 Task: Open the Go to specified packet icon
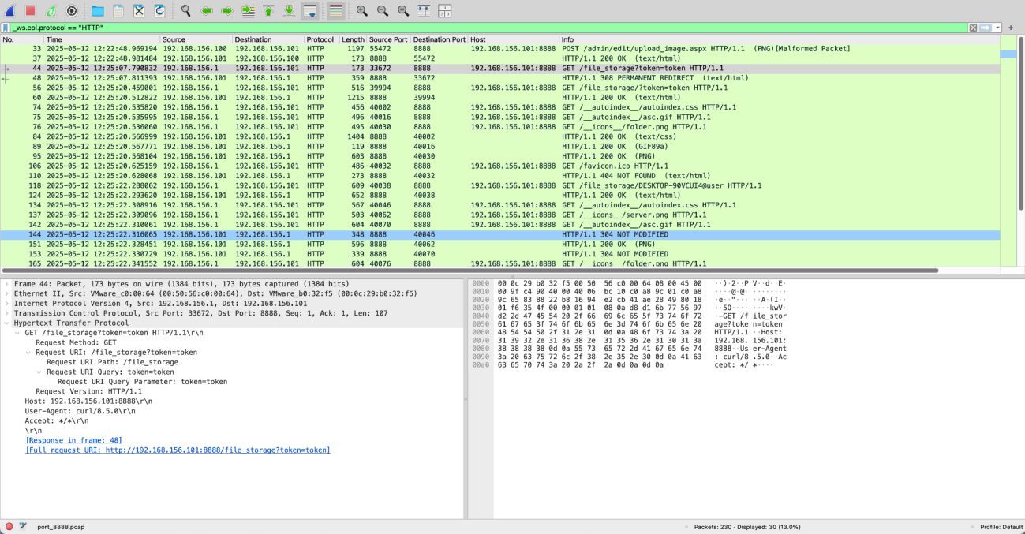pos(248,11)
